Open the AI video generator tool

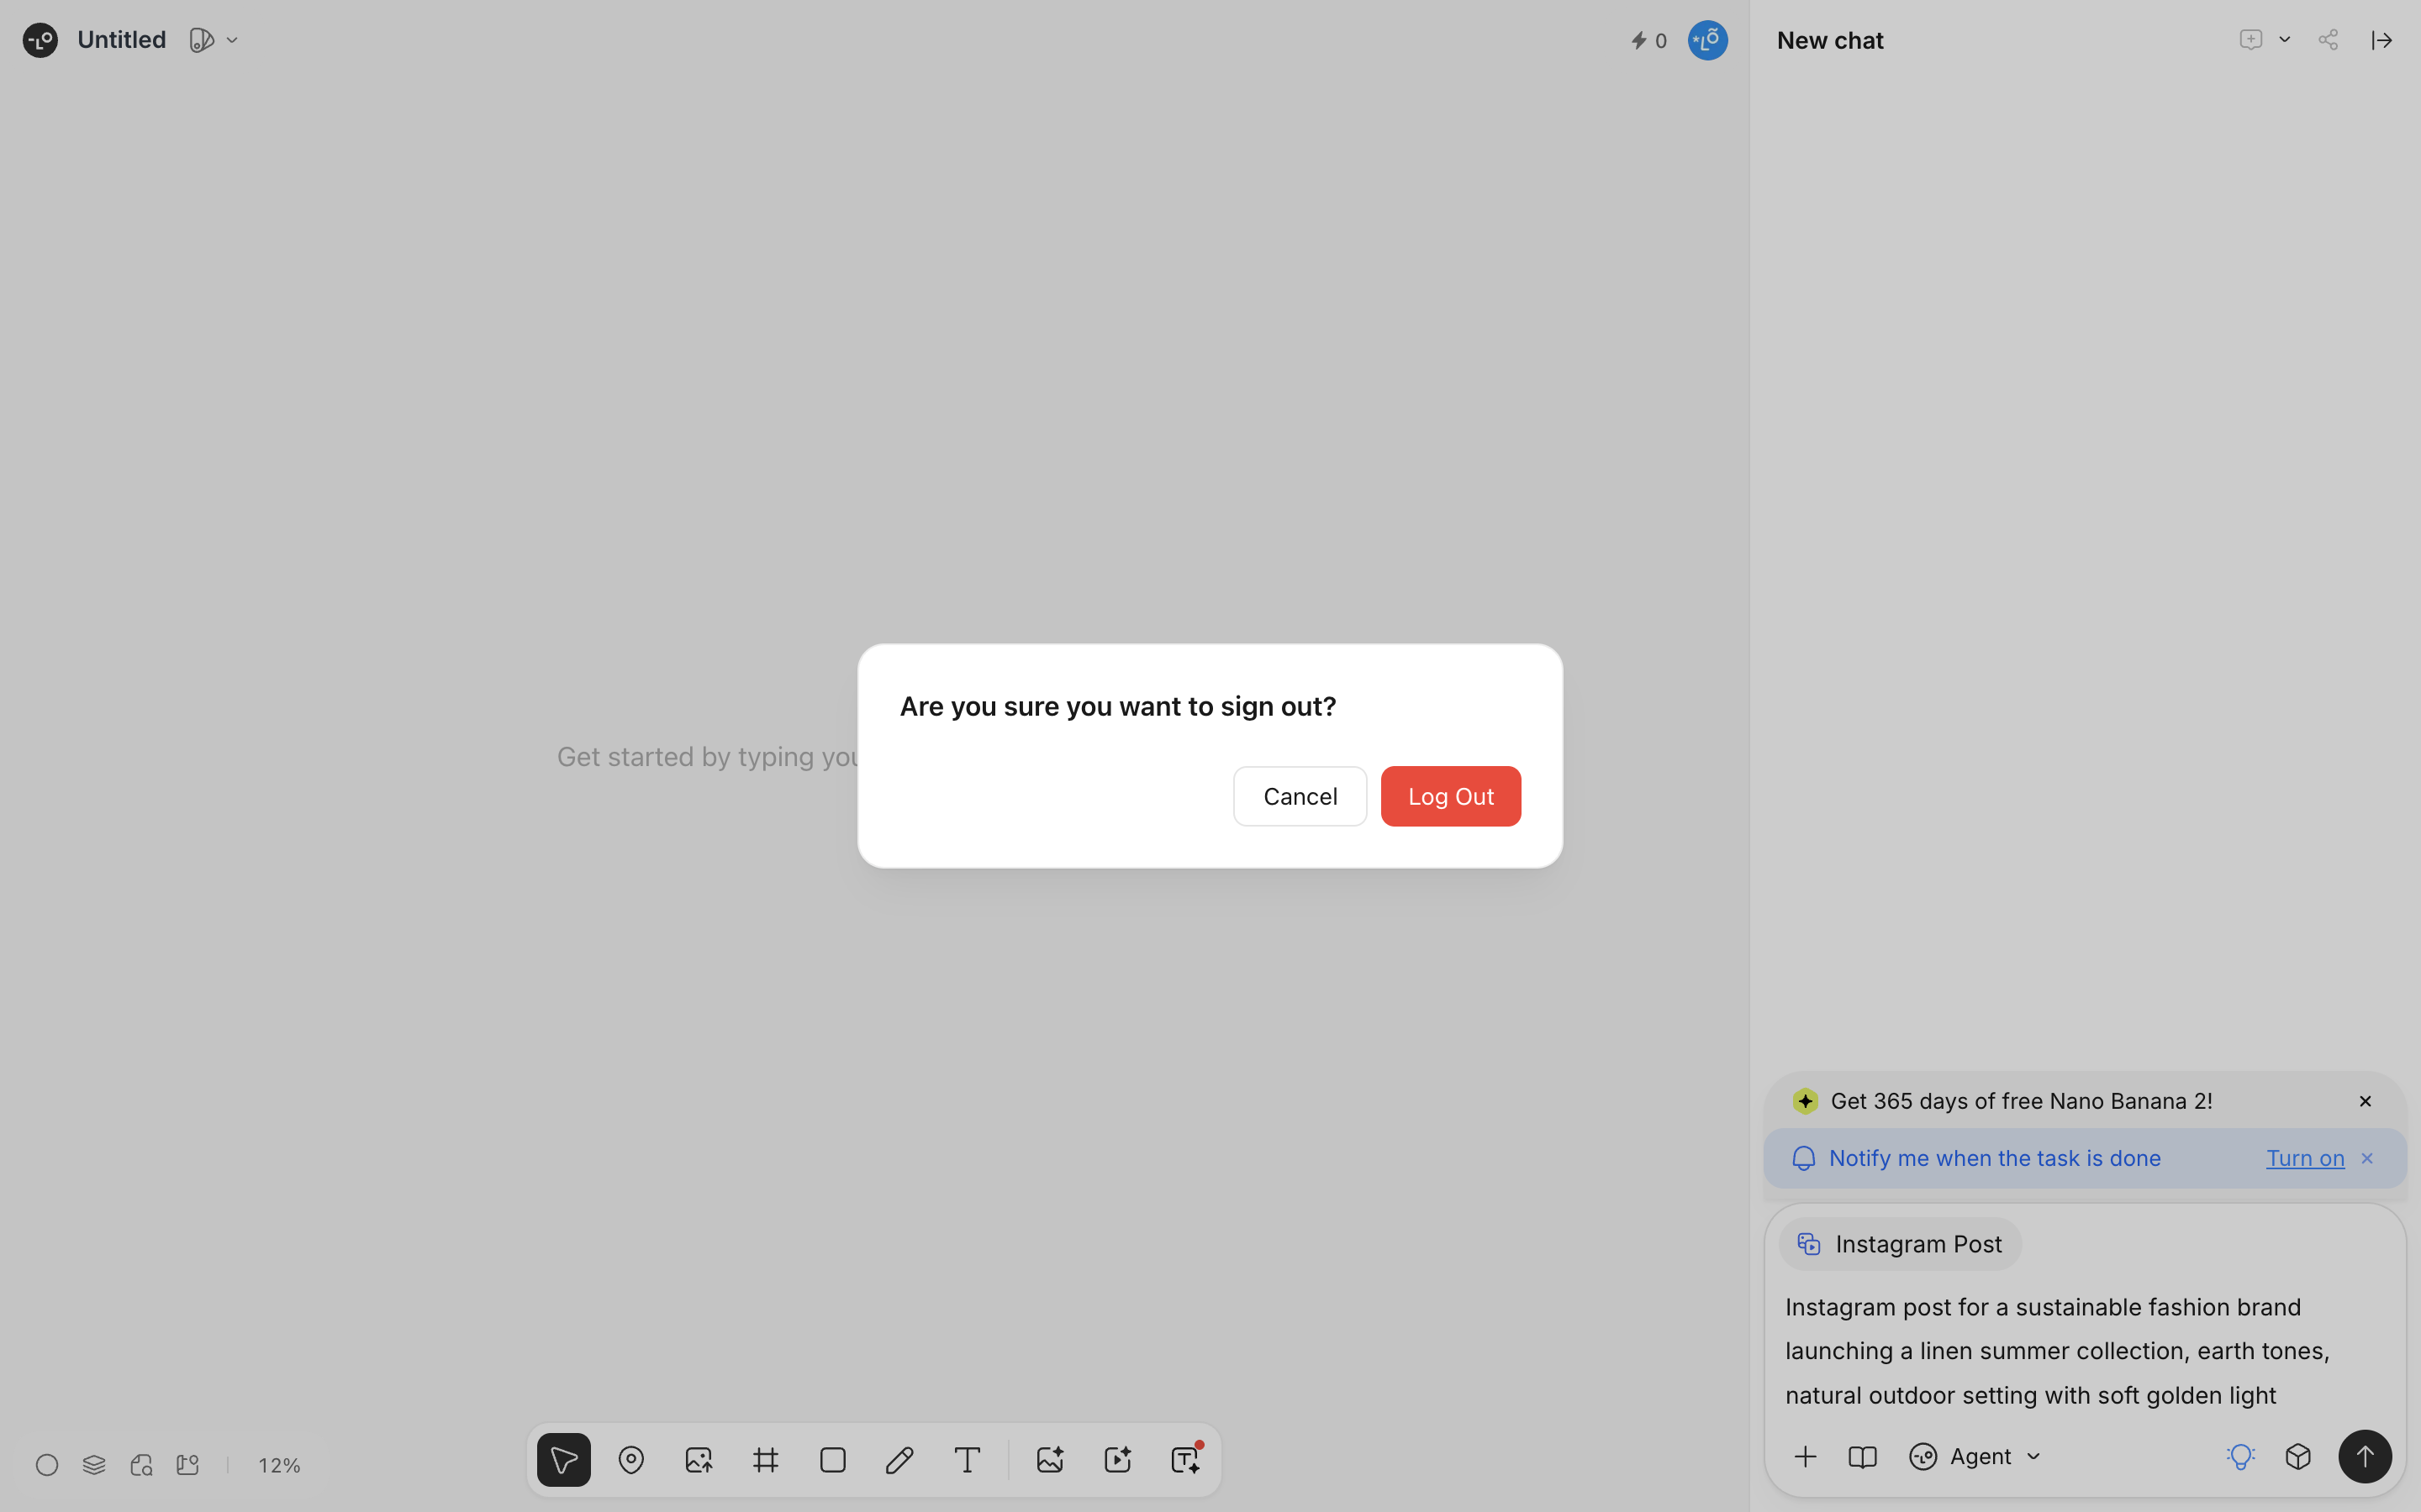(x=1117, y=1460)
